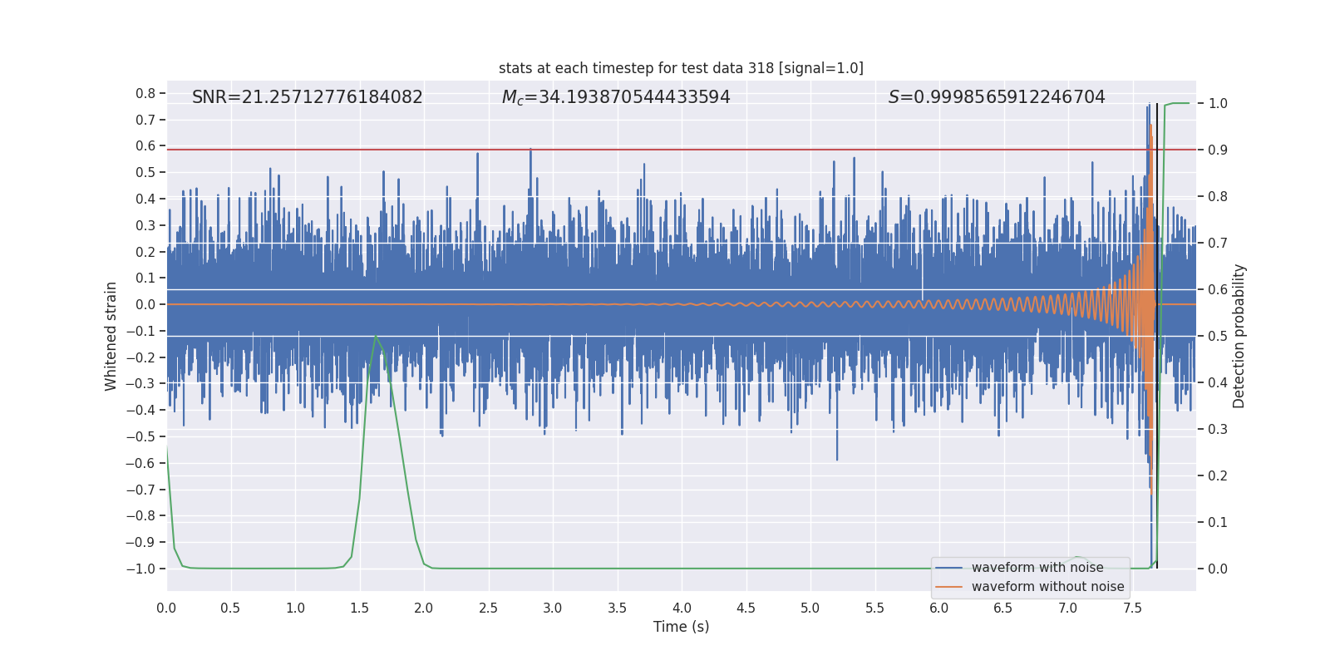The width and height of the screenshot is (1330, 665).
Task: Click the orange line swatch in legend
Action: click(948, 587)
